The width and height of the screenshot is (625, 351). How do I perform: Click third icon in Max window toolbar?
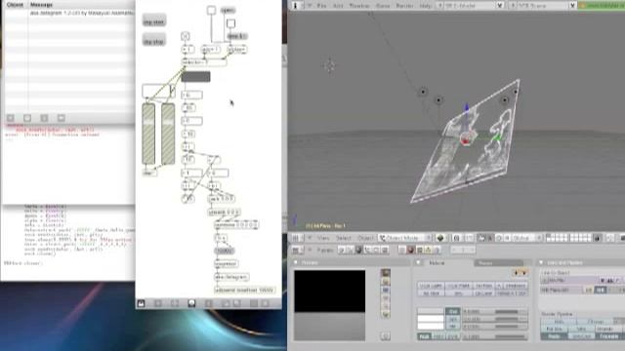tap(44, 118)
